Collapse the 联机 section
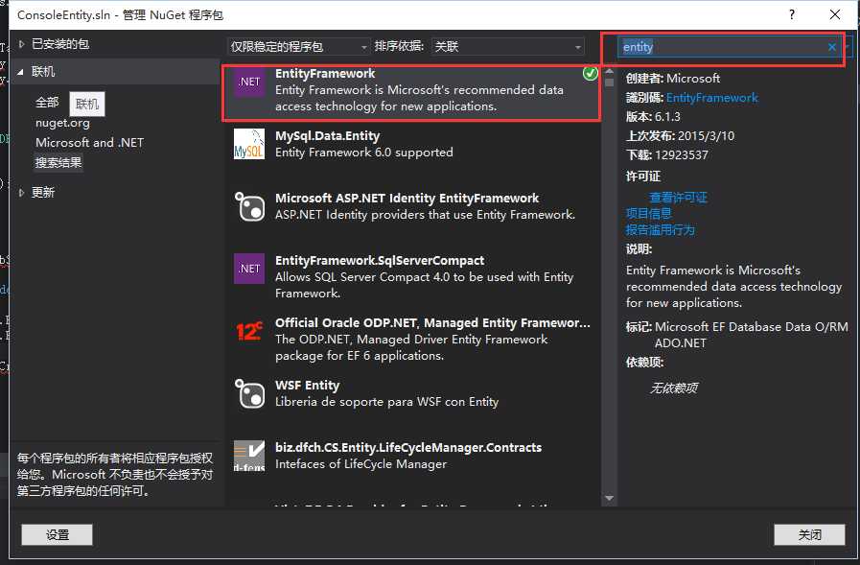This screenshot has width=860, height=565. pos(21,71)
